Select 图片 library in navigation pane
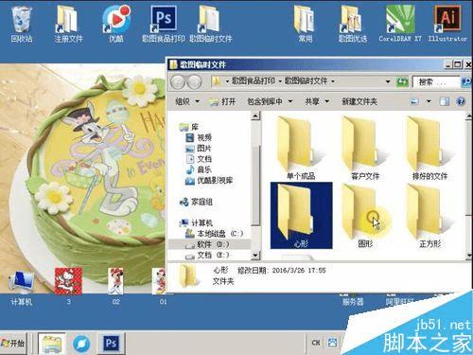This screenshot has width=473, height=355. click(199, 149)
